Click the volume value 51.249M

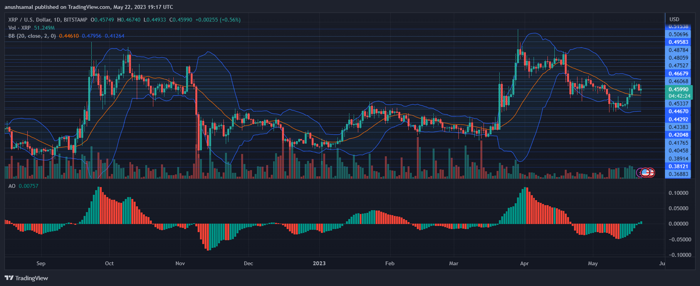[x=44, y=28]
